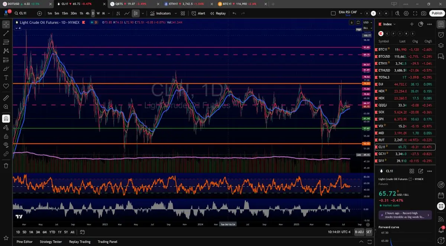Click the Publish button
Image resolution: width=446 pixels, height=246 pixels.
436,13
